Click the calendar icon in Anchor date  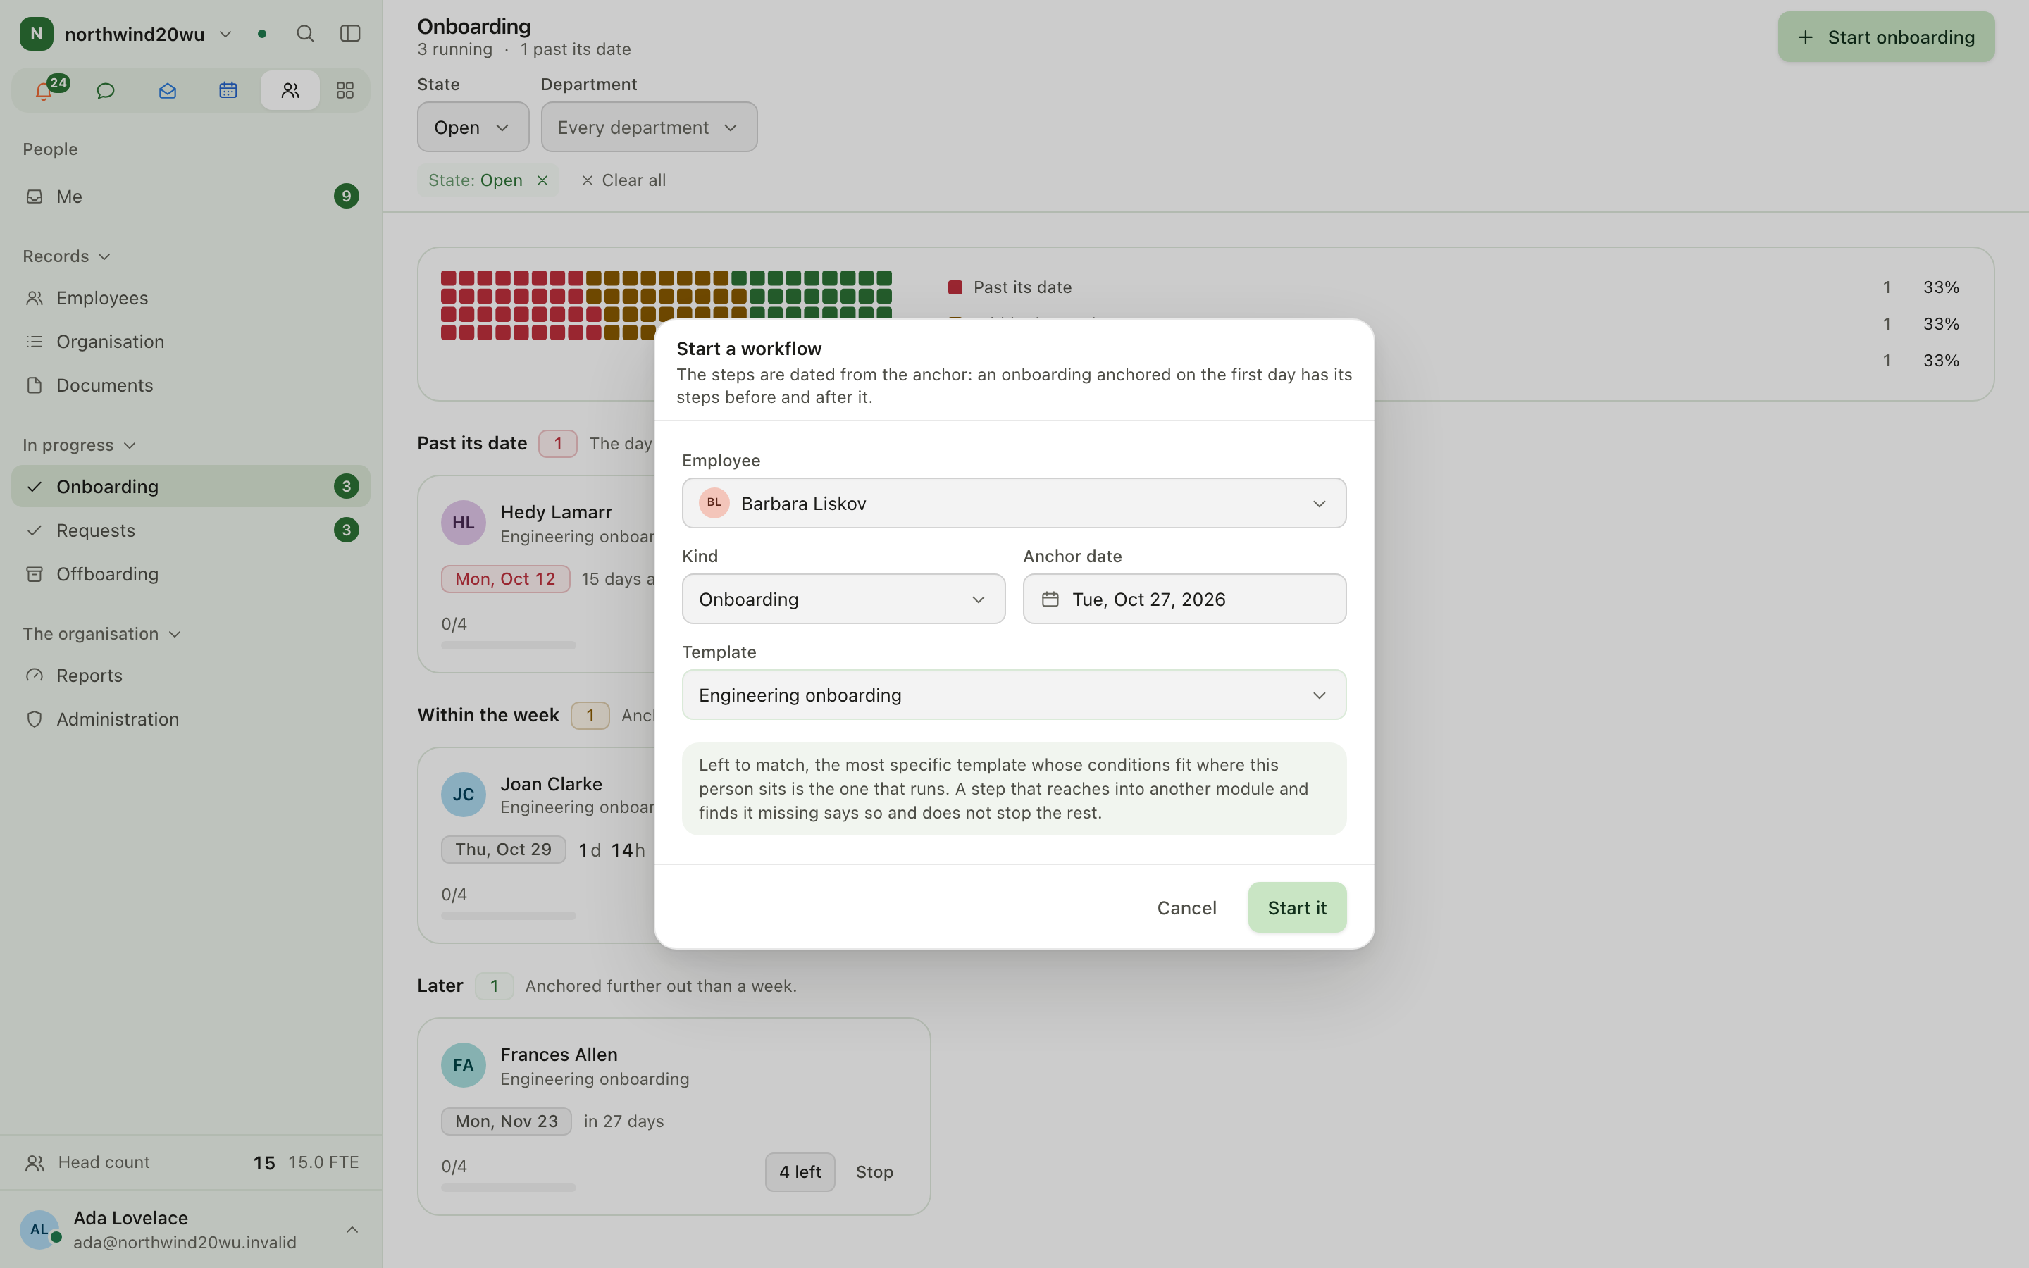click(x=1050, y=599)
